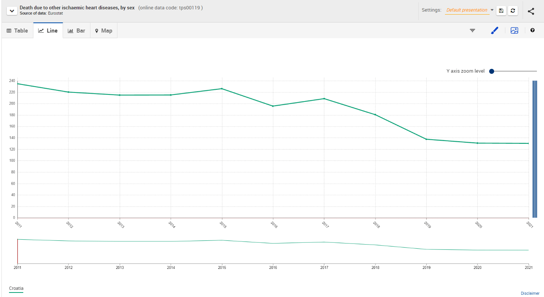Click the Y axis zoom level slider handle

491,71
